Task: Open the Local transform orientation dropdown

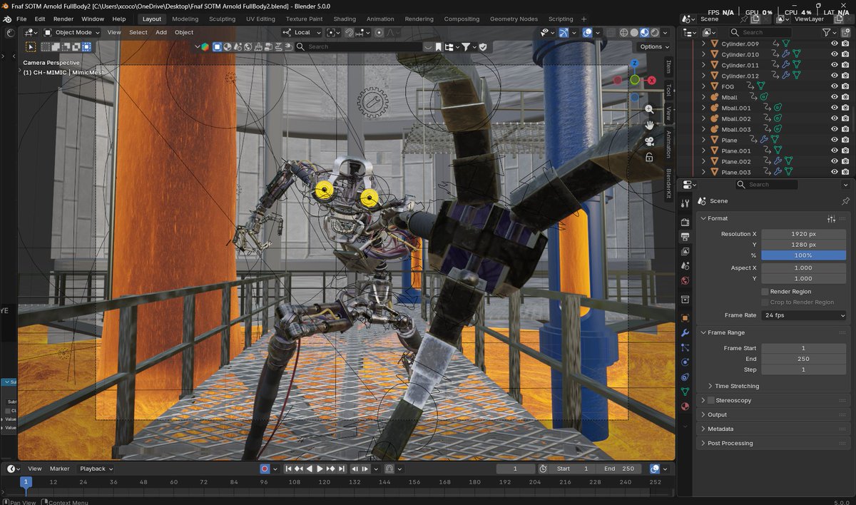Action: coord(302,32)
